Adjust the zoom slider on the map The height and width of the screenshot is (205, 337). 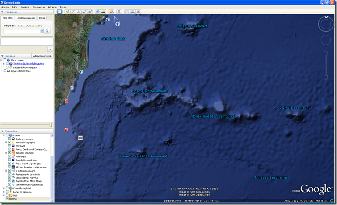click(326, 65)
